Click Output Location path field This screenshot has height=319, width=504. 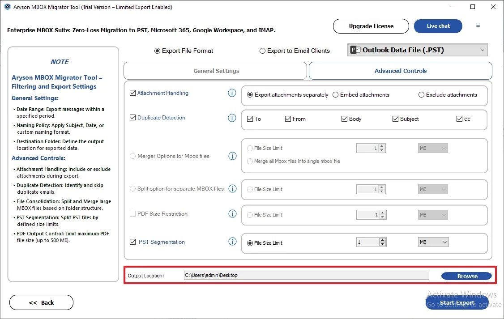click(x=306, y=275)
